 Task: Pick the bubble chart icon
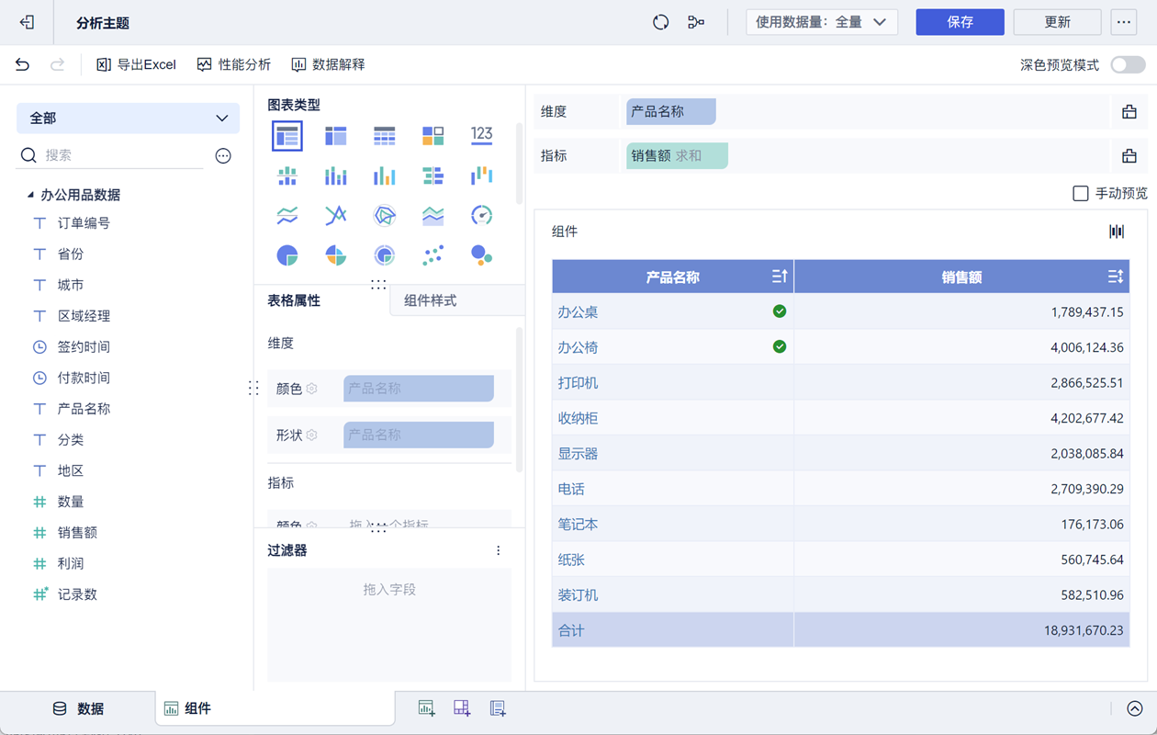(x=482, y=254)
